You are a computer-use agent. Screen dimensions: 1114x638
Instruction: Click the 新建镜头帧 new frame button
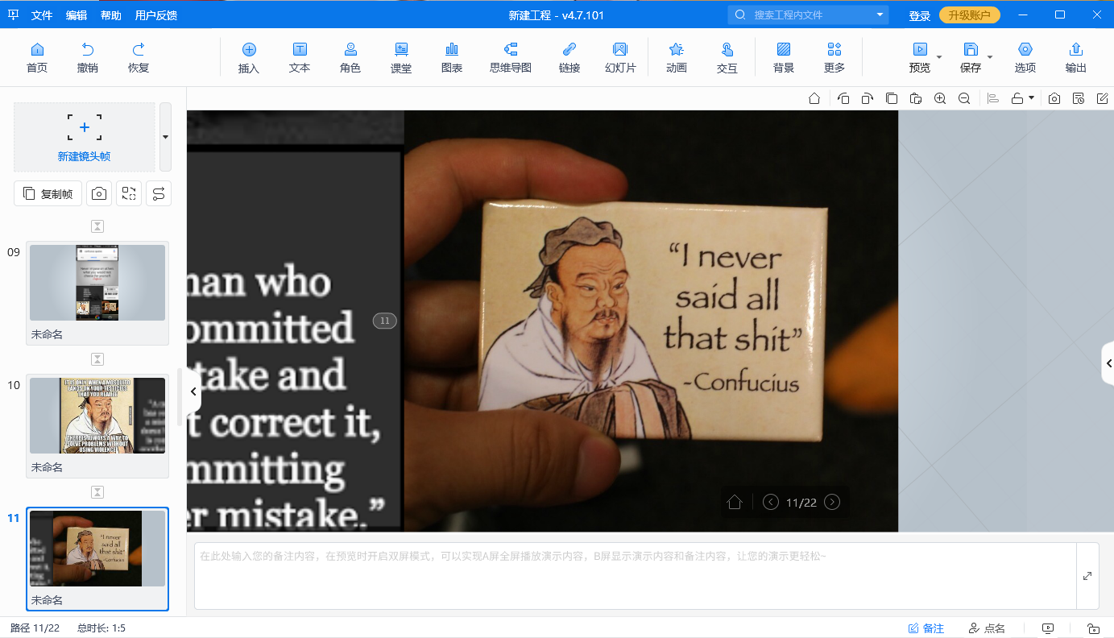click(85, 137)
